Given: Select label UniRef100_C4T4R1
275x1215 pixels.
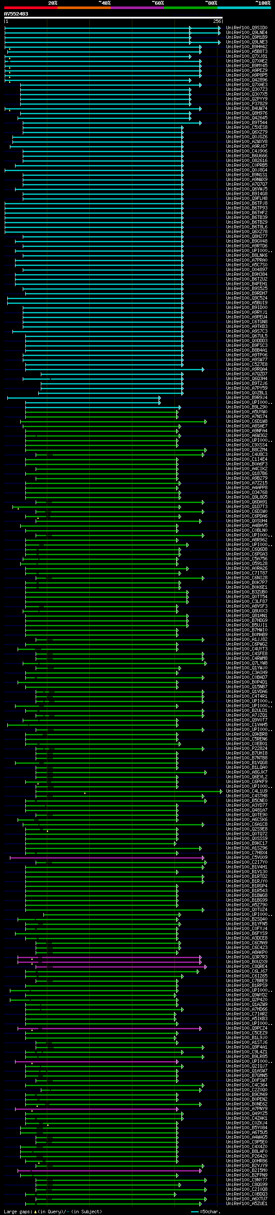Looking at the screenshot, I should coord(247,696).
